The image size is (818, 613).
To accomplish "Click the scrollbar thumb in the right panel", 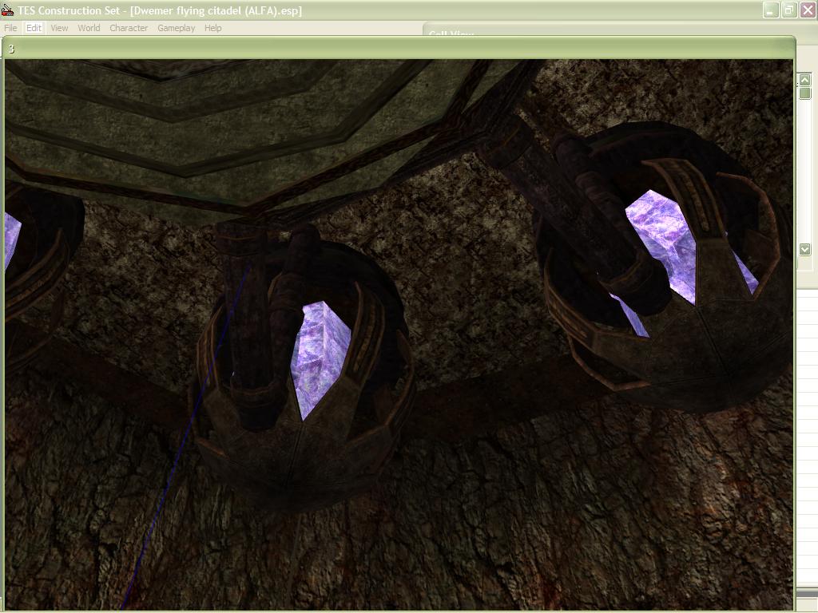I will tap(805, 93).
